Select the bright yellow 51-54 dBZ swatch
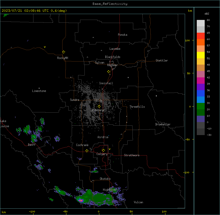 coord(201,55)
